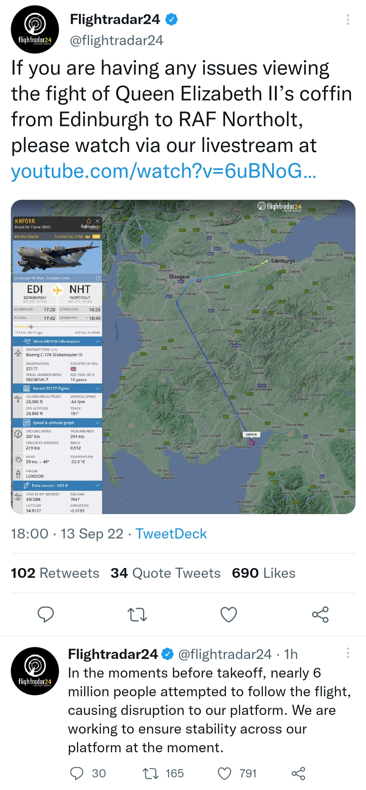Screen dimensions: 366x790
Task: View the 690 Likes list
Action: [x=264, y=573]
